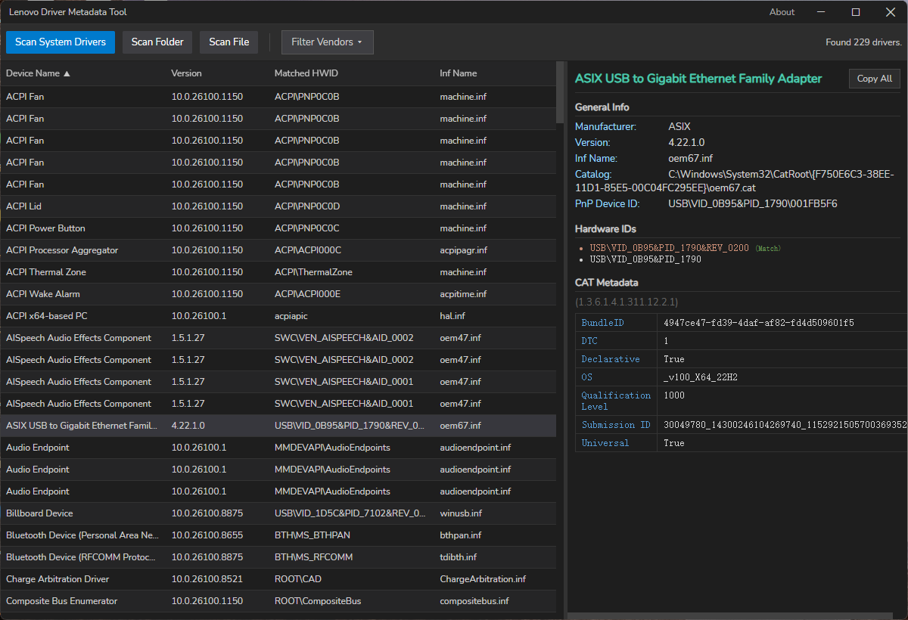The image size is (908, 620).
Task: Click the acpiapic matched HWID cell
Action: pyautogui.click(x=291, y=316)
